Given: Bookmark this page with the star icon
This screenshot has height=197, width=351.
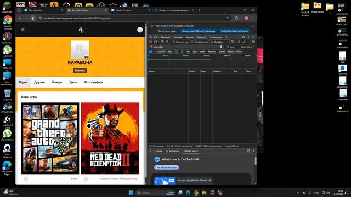Looking at the screenshot, I should [x=228, y=18].
